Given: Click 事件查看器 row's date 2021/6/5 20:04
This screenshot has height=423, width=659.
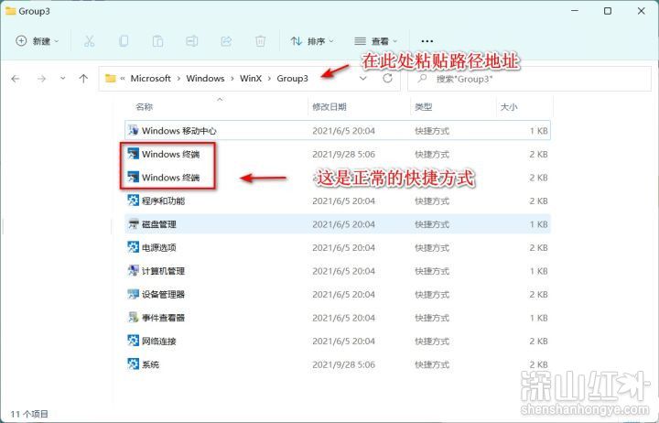Looking at the screenshot, I should tap(343, 318).
